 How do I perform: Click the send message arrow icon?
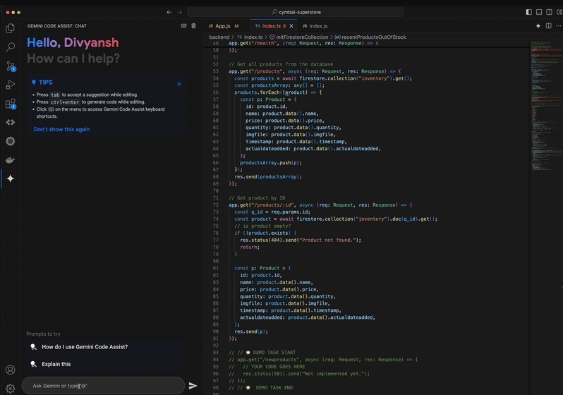193,386
